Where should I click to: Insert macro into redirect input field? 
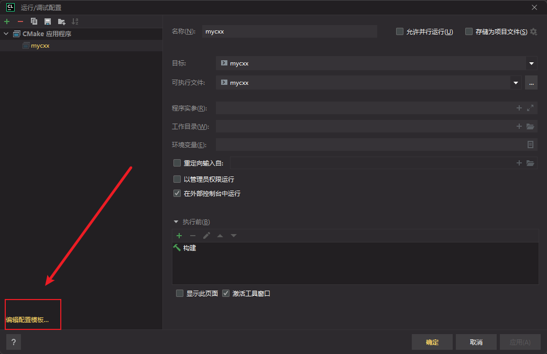click(x=519, y=163)
